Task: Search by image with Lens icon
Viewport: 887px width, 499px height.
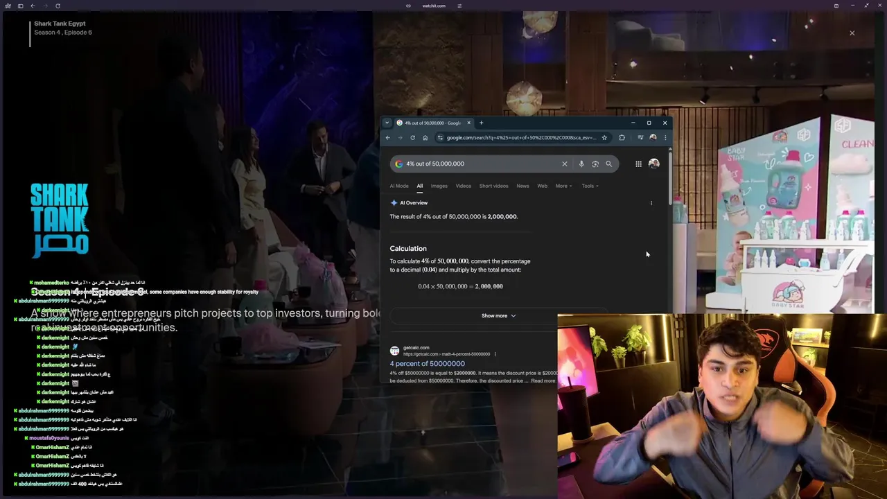Action: pyautogui.click(x=595, y=164)
